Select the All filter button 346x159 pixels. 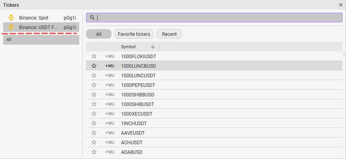[x=99, y=34]
